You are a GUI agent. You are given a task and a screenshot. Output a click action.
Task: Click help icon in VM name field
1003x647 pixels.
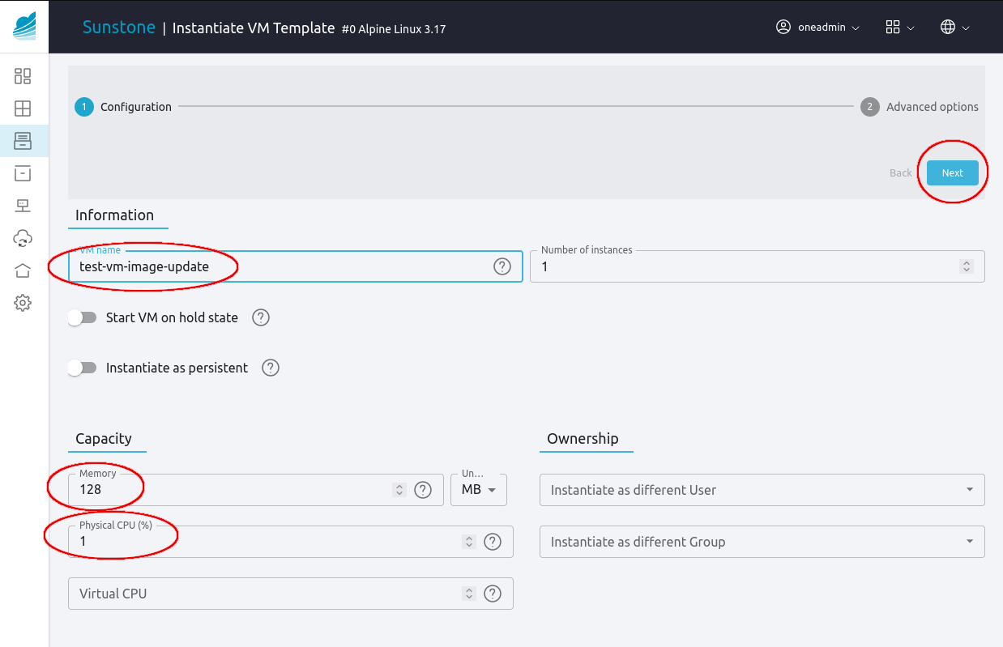[x=502, y=266]
